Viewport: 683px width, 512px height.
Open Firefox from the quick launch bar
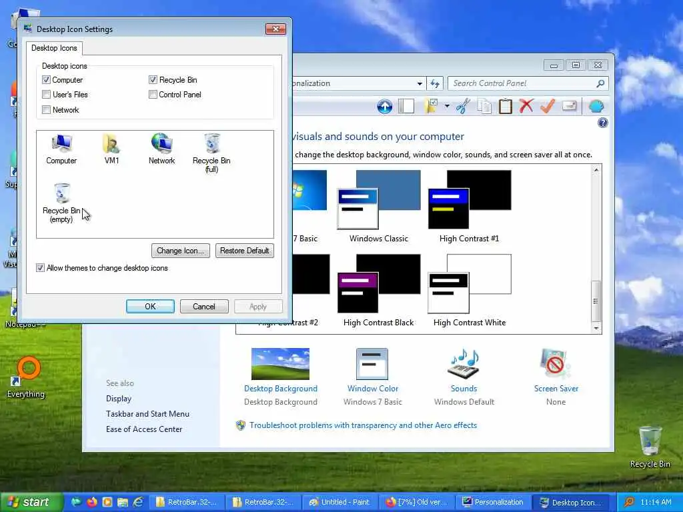92,502
